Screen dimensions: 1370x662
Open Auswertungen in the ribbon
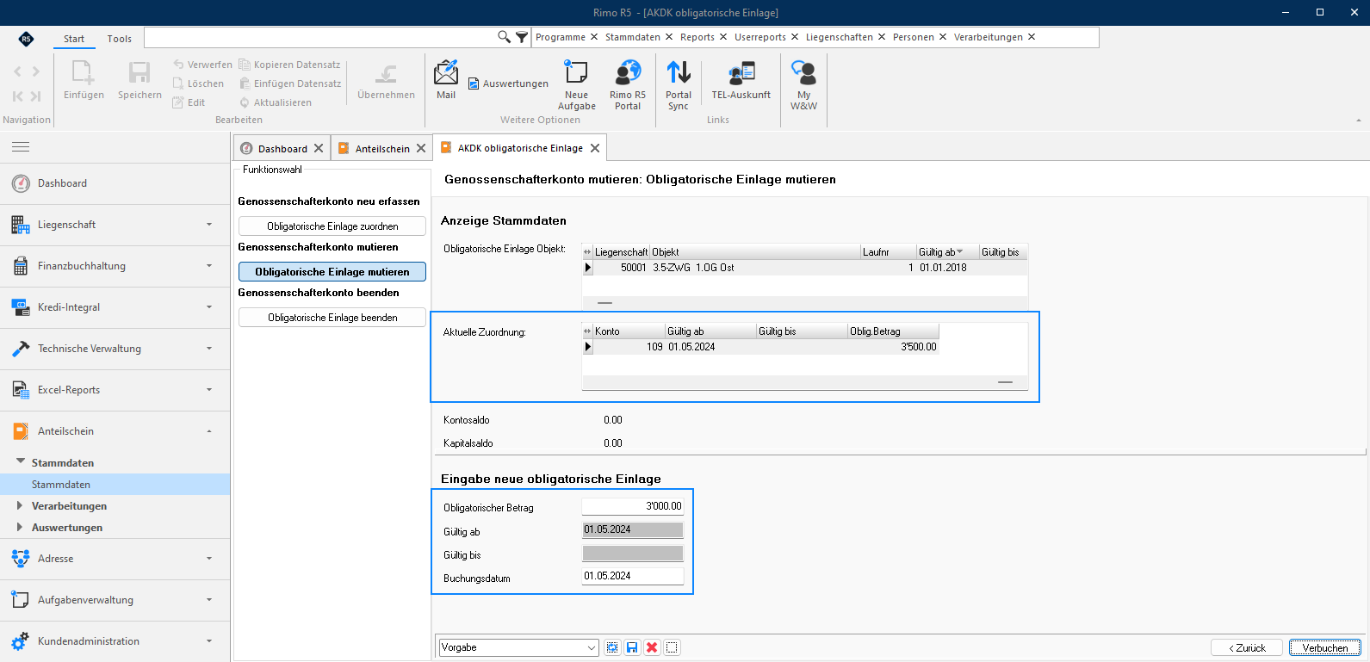pyautogui.click(x=508, y=84)
